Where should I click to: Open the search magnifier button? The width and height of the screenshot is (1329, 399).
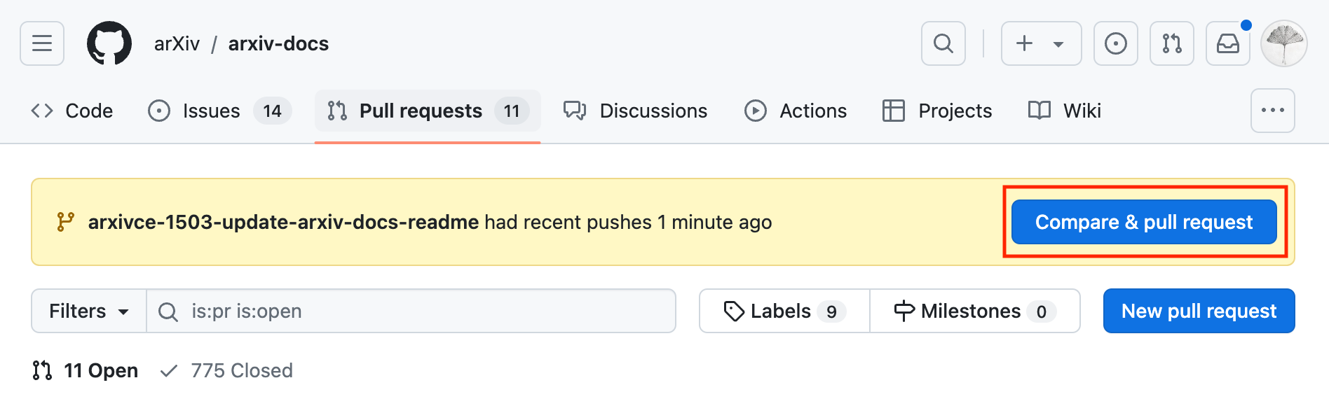click(x=943, y=43)
